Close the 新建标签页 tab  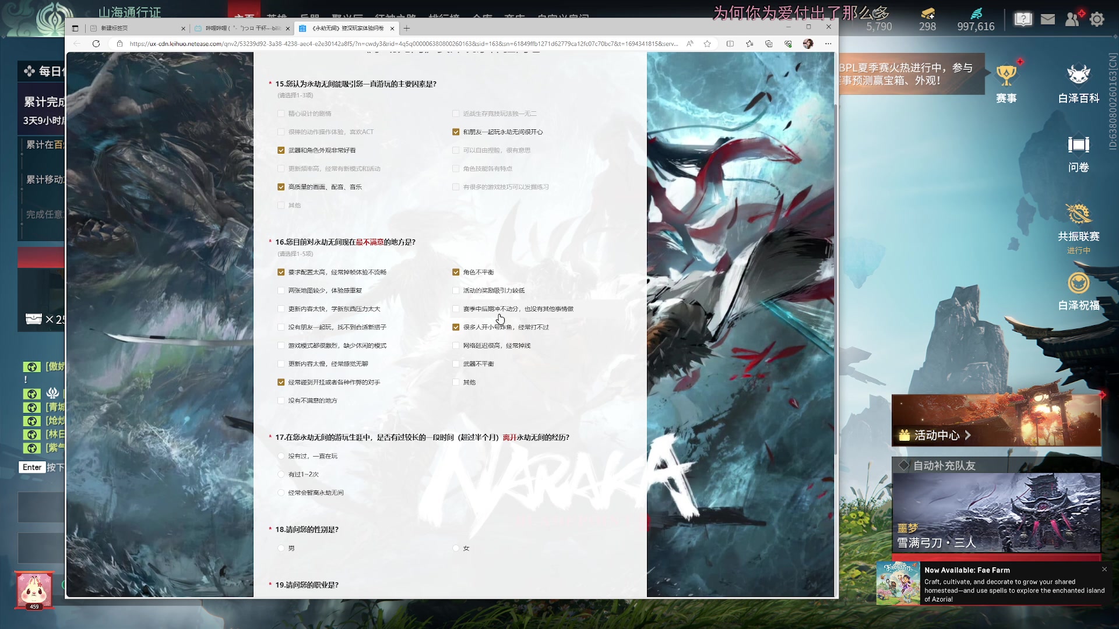point(183,28)
